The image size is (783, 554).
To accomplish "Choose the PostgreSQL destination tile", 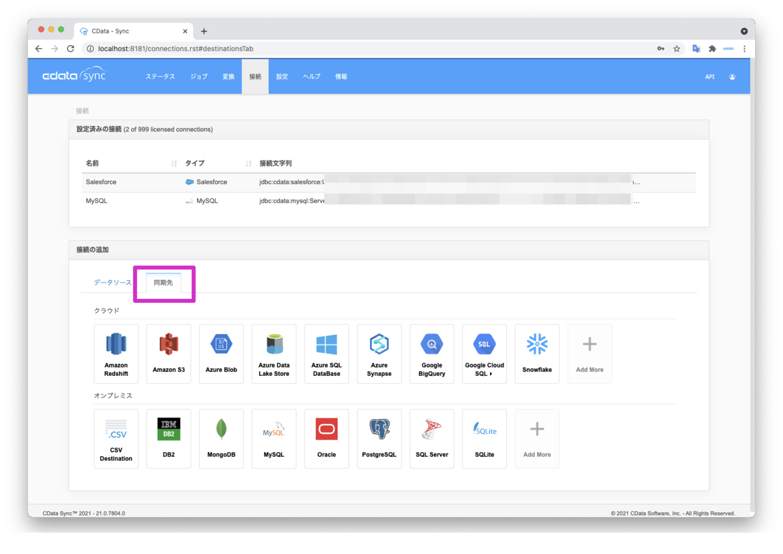I will 379,439.
